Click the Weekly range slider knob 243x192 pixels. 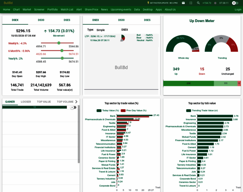59,43
